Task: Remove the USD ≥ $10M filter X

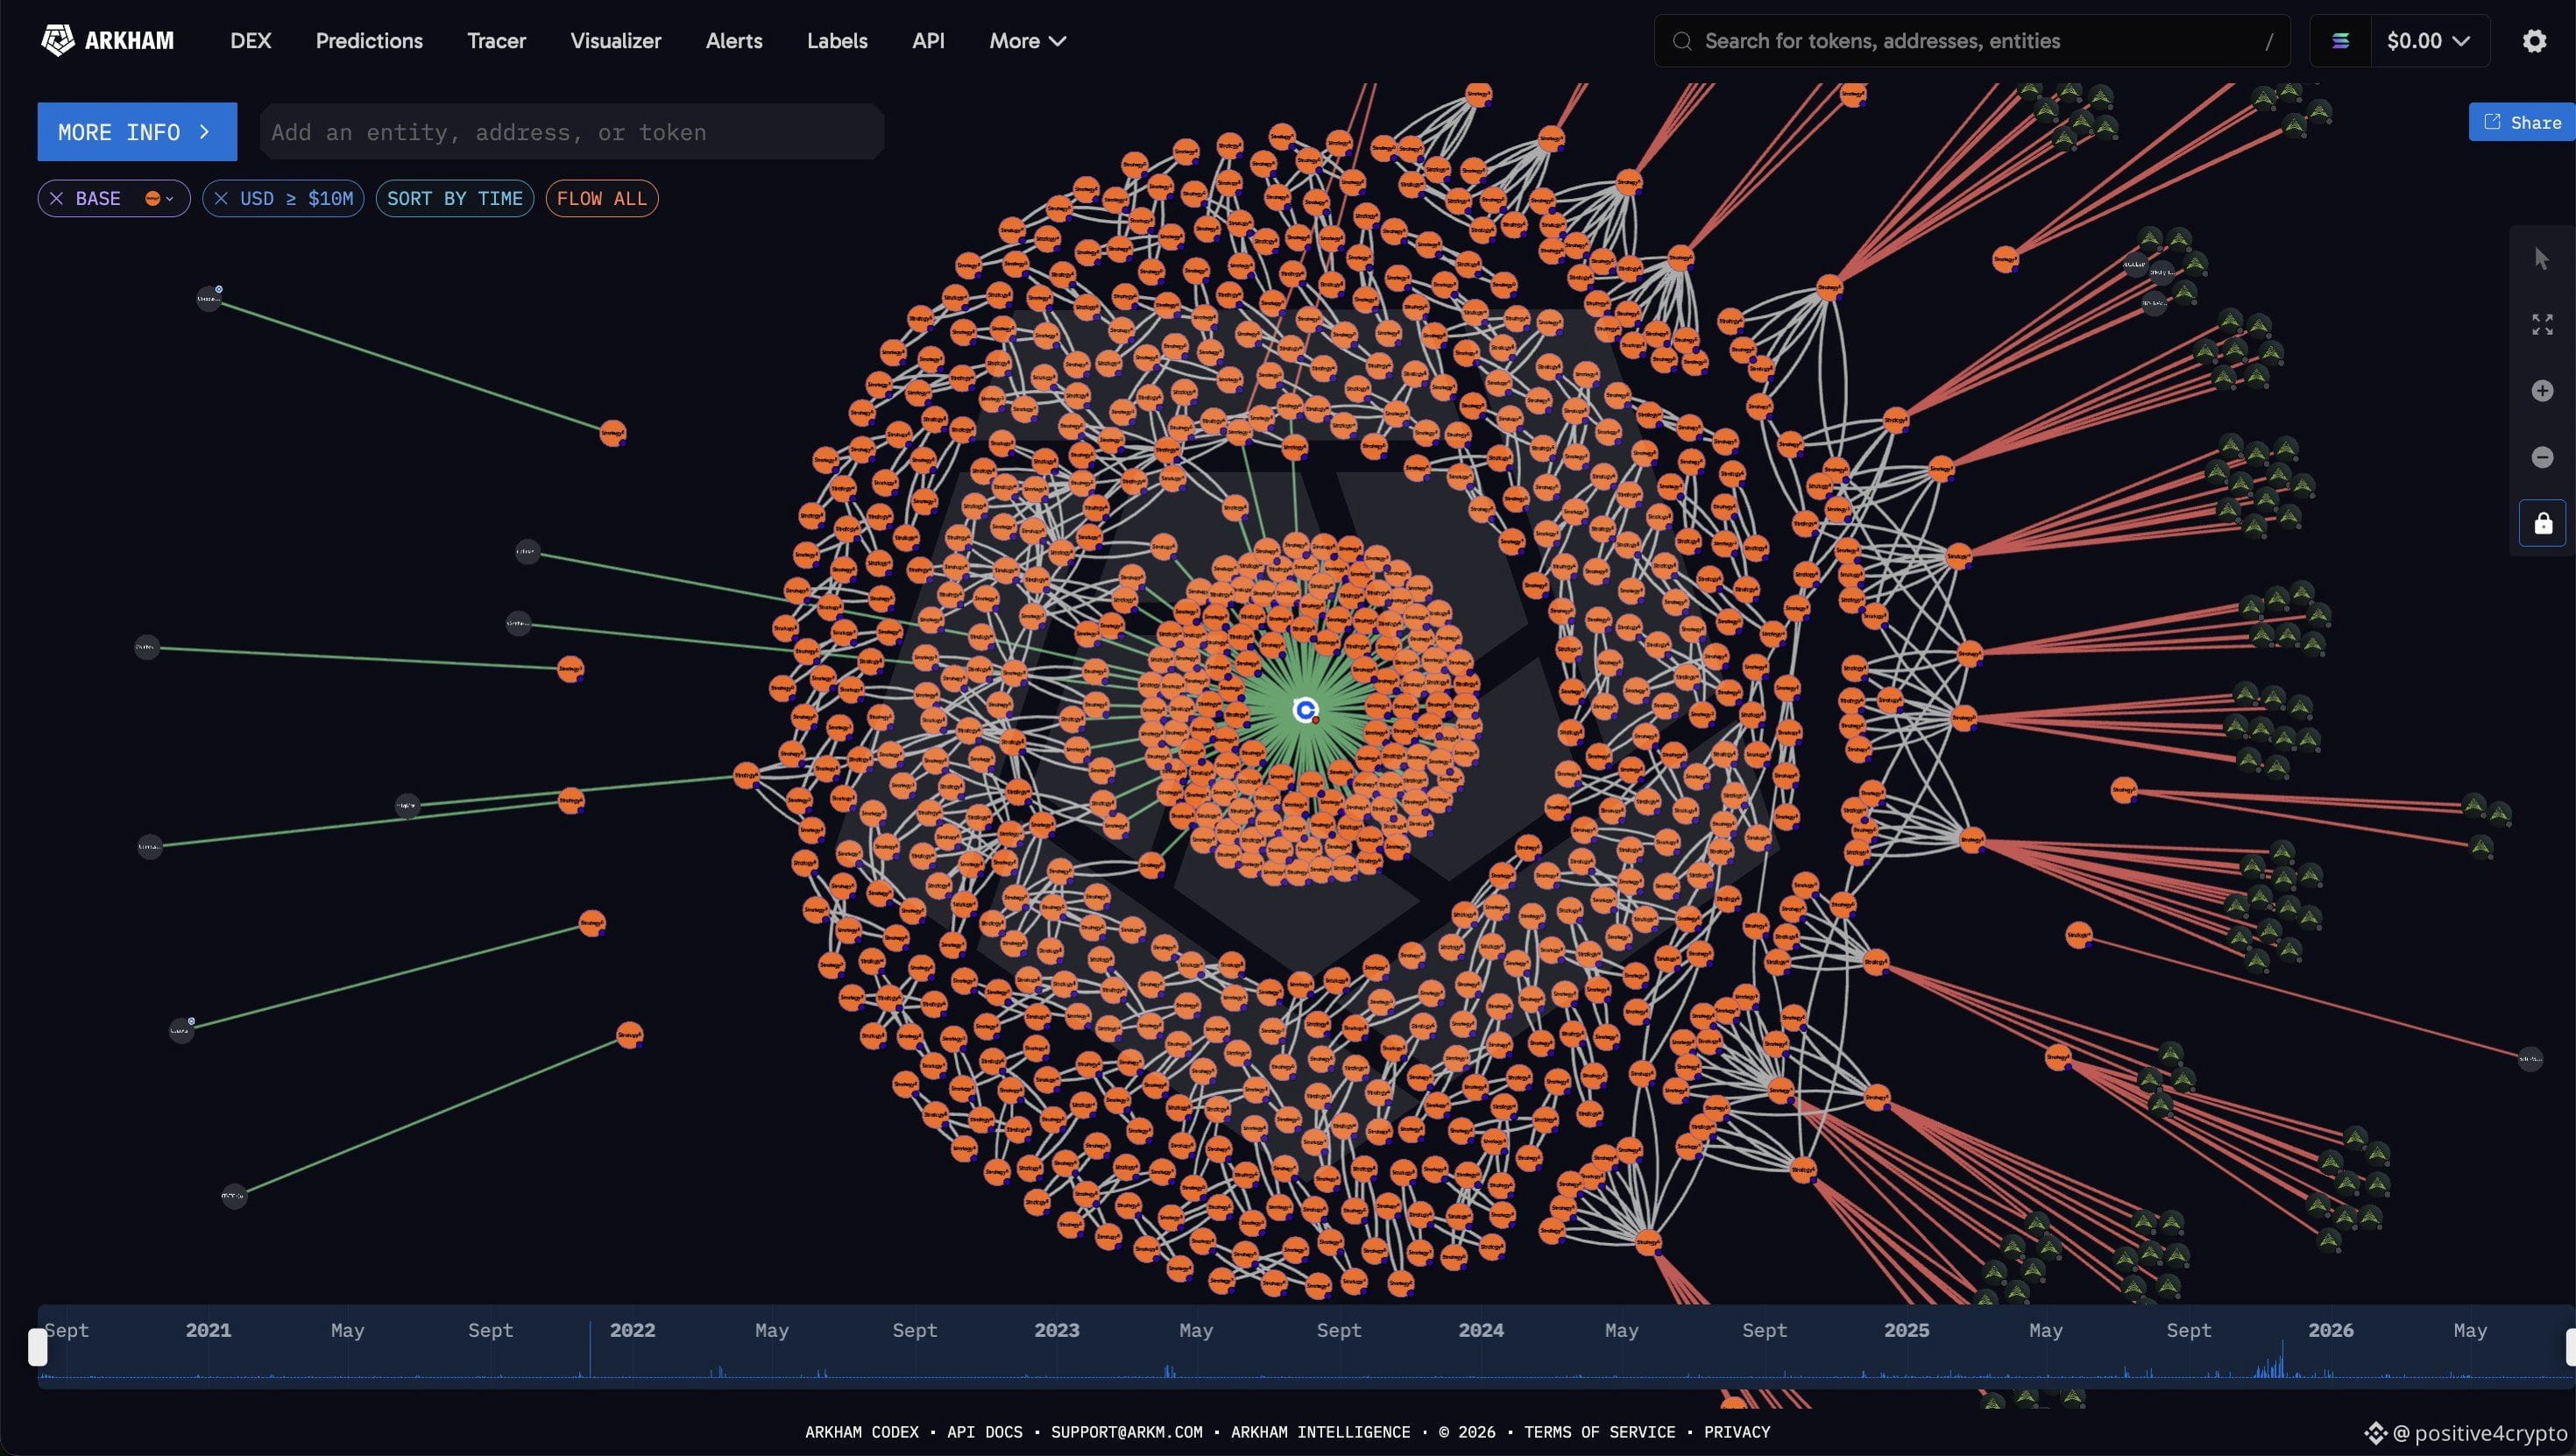Action: click(221, 198)
